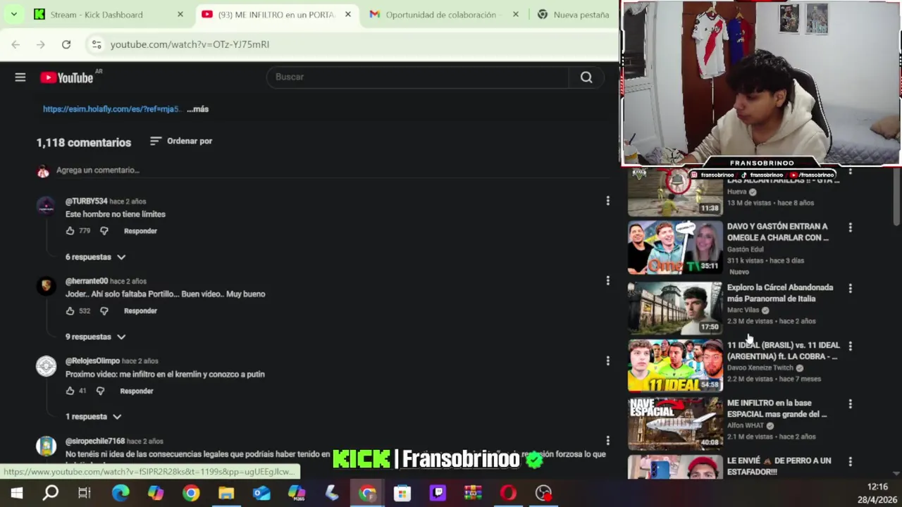Close the Gmail tab
902x507 pixels.
point(516,14)
